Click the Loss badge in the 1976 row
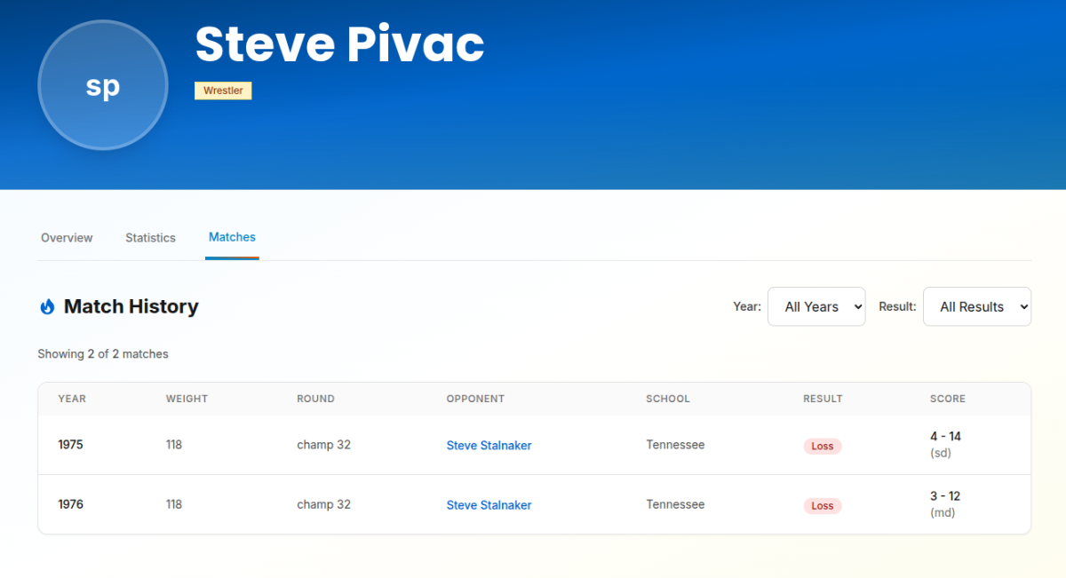The width and height of the screenshot is (1066, 578). click(823, 505)
